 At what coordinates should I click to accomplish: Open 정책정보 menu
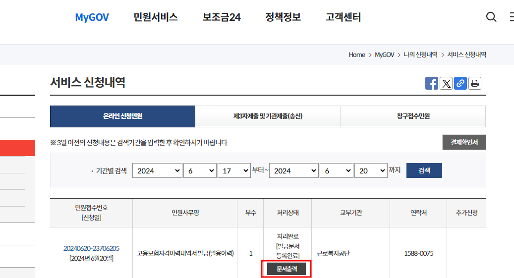pyautogui.click(x=283, y=17)
